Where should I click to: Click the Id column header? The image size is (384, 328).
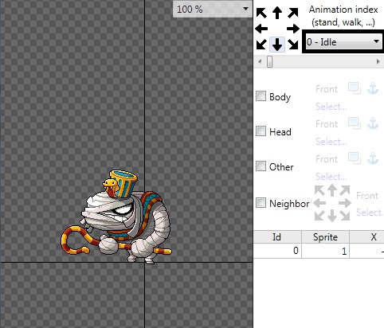pyautogui.click(x=277, y=236)
